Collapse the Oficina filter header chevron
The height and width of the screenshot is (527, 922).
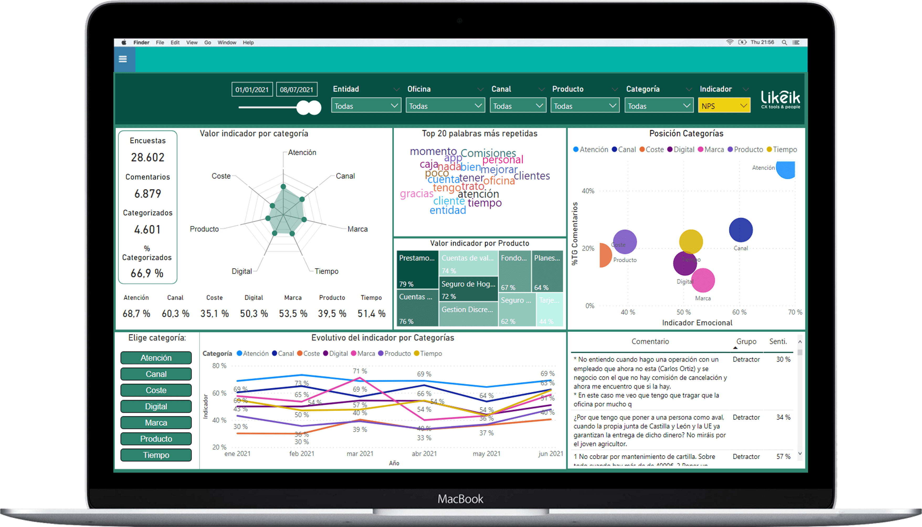tap(480, 89)
